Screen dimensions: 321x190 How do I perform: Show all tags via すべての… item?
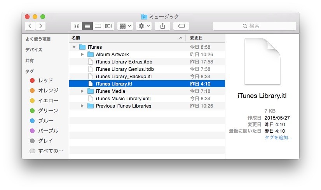[x=47, y=151]
